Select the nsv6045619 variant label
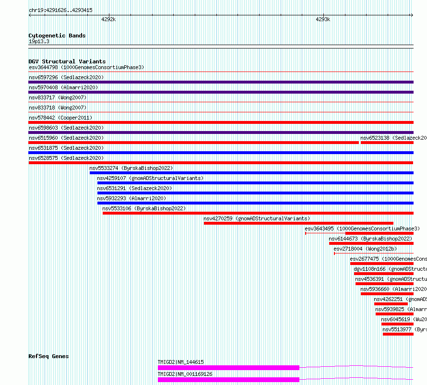427x385 pixels. click(x=404, y=319)
